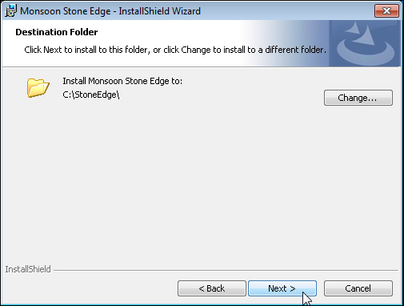The width and height of the screenshot is (404, 306).
Task: Close the InstallShield Wizard window
Action: [386, 10]
